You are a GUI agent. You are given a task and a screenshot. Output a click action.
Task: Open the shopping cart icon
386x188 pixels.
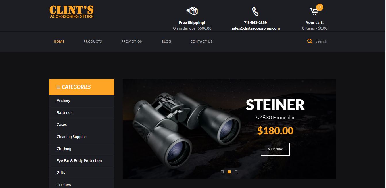[x=314, y=11]
